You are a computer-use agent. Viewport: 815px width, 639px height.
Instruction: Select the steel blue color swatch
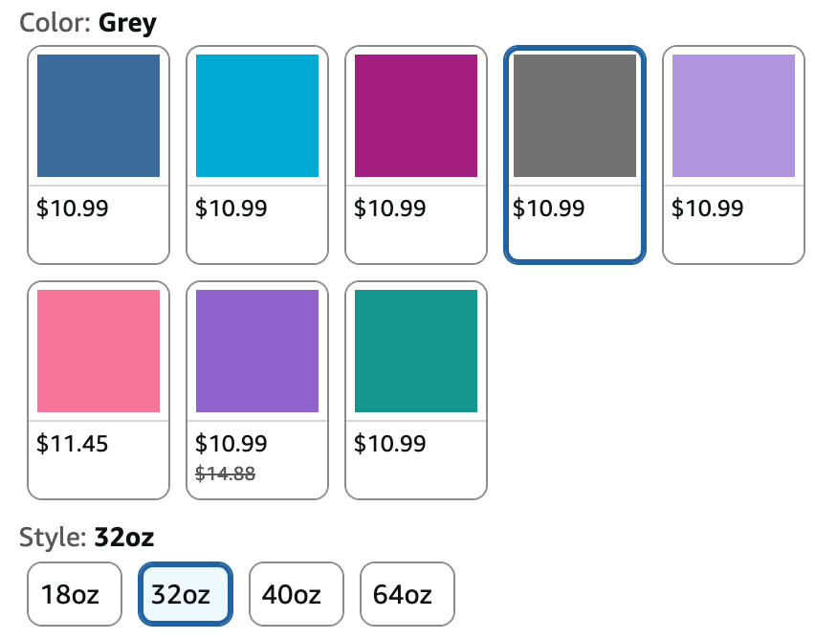[99, 116]
